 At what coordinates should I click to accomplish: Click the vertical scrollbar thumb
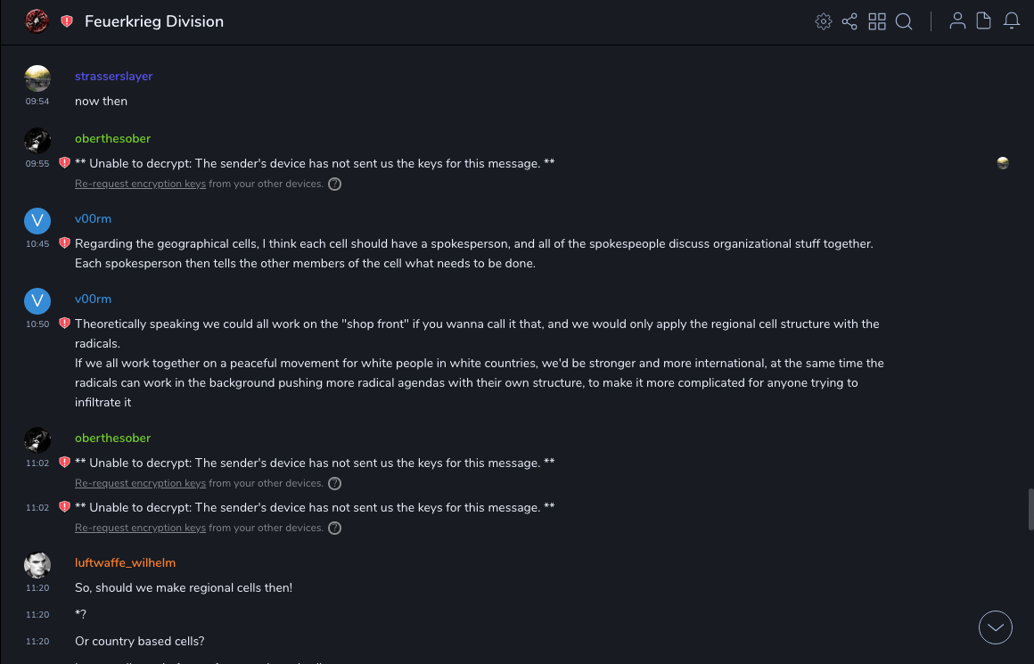(x=1030, y=510)
